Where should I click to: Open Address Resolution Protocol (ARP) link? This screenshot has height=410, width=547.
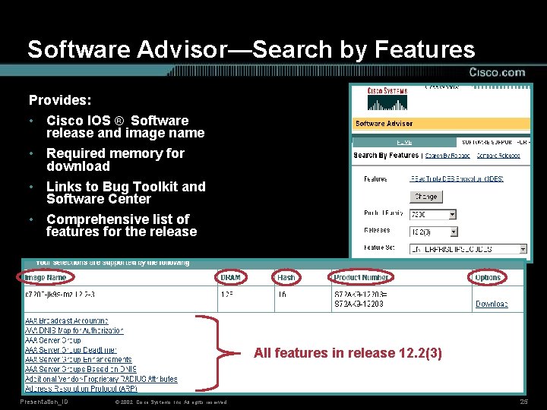pyautogui.click(x=81, y=389)
